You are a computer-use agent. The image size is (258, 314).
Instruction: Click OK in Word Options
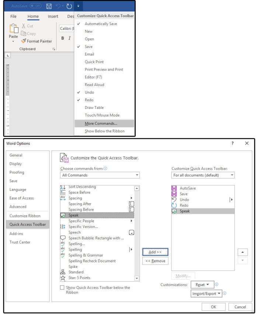click(213, 307)
